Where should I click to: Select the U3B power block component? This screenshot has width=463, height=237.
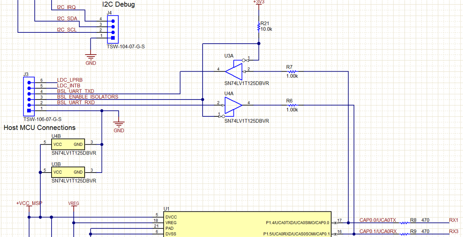pyautogui.click(x=69, y=172)
